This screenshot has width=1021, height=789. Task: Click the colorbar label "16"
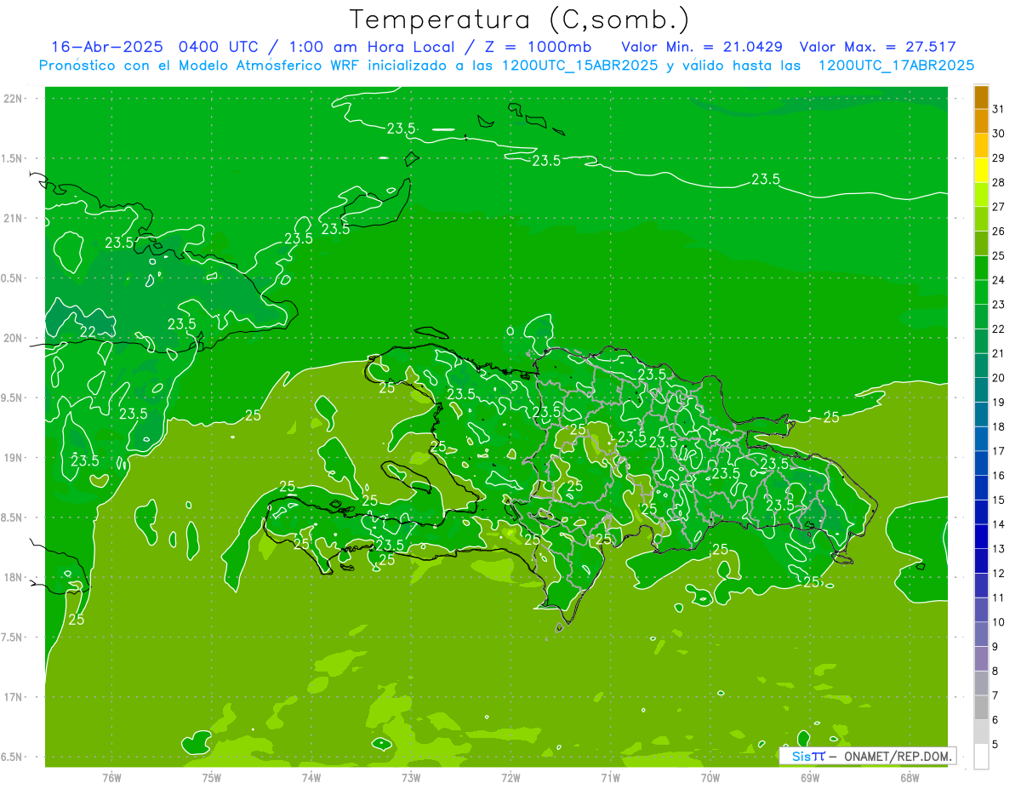click(999, 476)
